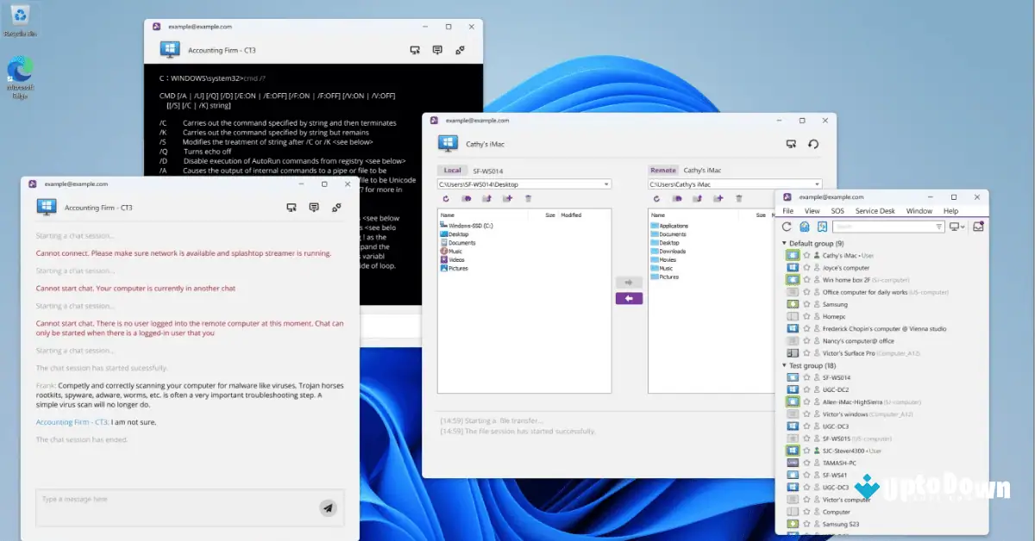This screenshot has width=1035, height=541.
Task: Refresh the computer list in the main window
Action: pyautogui.click(x=787, y=227)
